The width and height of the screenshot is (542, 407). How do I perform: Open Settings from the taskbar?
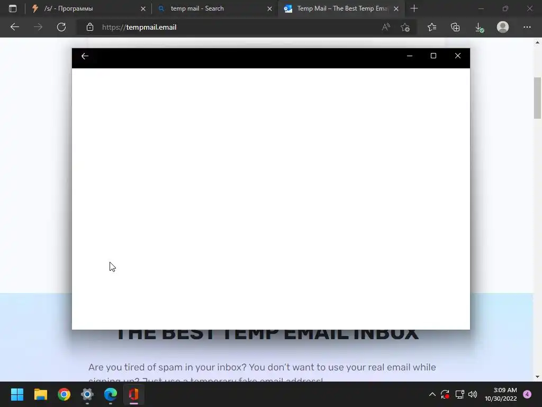[87, 394]
